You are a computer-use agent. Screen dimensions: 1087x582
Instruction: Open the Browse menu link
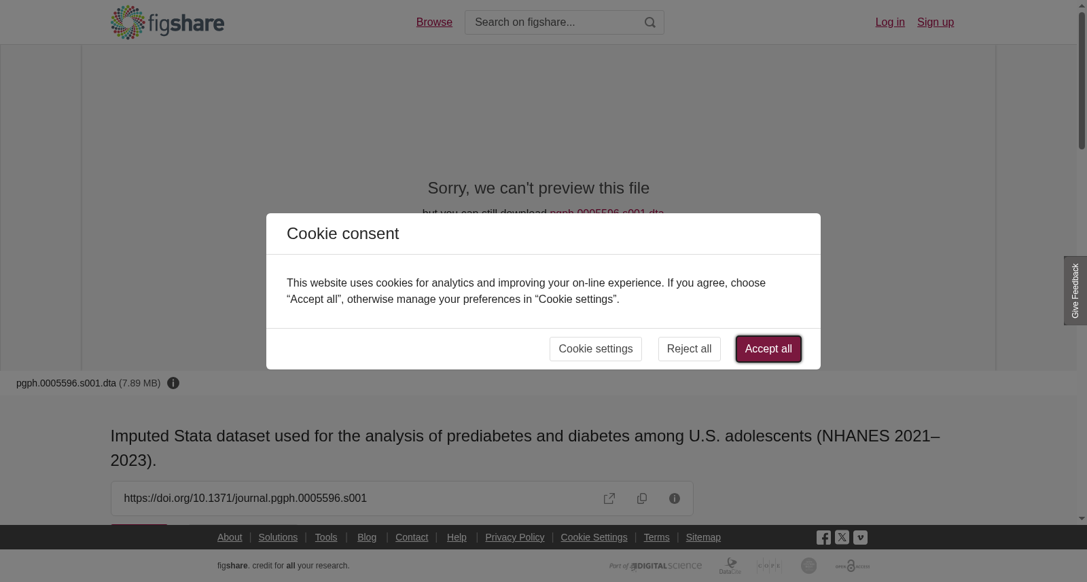[434, 22]
